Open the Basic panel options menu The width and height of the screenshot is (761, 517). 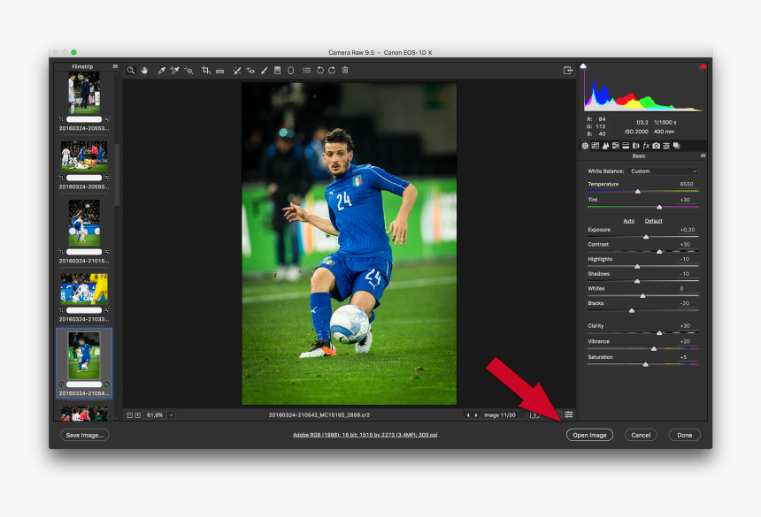(703, 156)
